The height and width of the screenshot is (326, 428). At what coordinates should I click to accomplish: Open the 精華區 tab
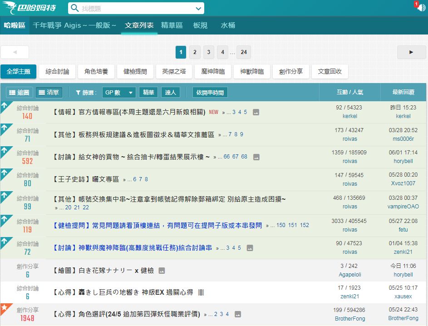[x=172, y=25]
